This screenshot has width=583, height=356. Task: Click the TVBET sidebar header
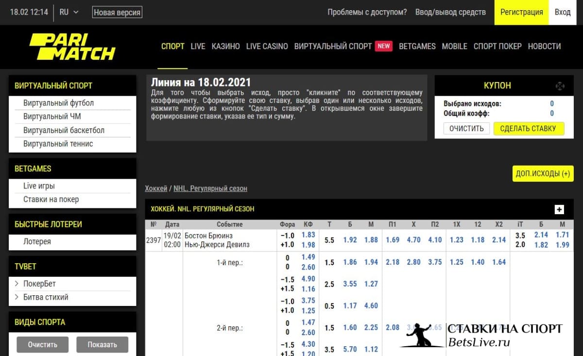click(x=72, y=267)
